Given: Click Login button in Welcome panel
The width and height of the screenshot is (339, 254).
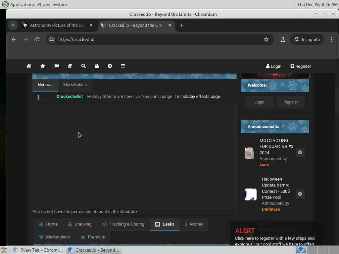Looking at the screenshot, I should click(x=259, y=102).
